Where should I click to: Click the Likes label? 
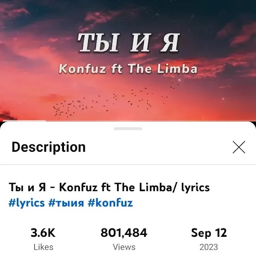pos(43,247)
